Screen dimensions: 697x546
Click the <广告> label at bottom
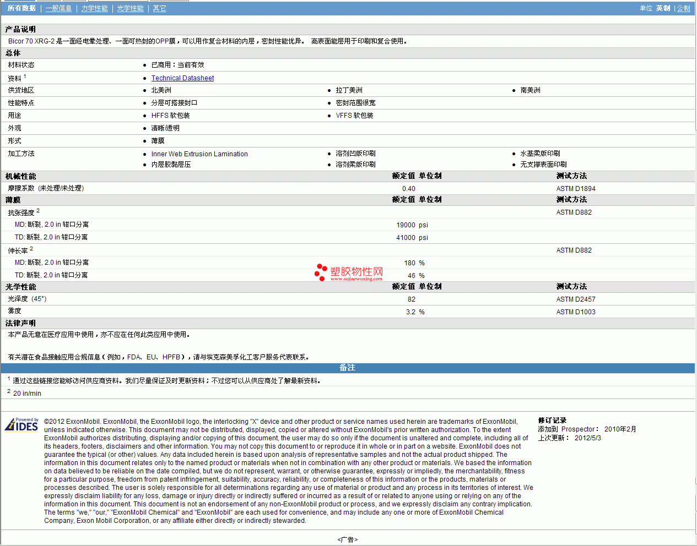point(348,540)
